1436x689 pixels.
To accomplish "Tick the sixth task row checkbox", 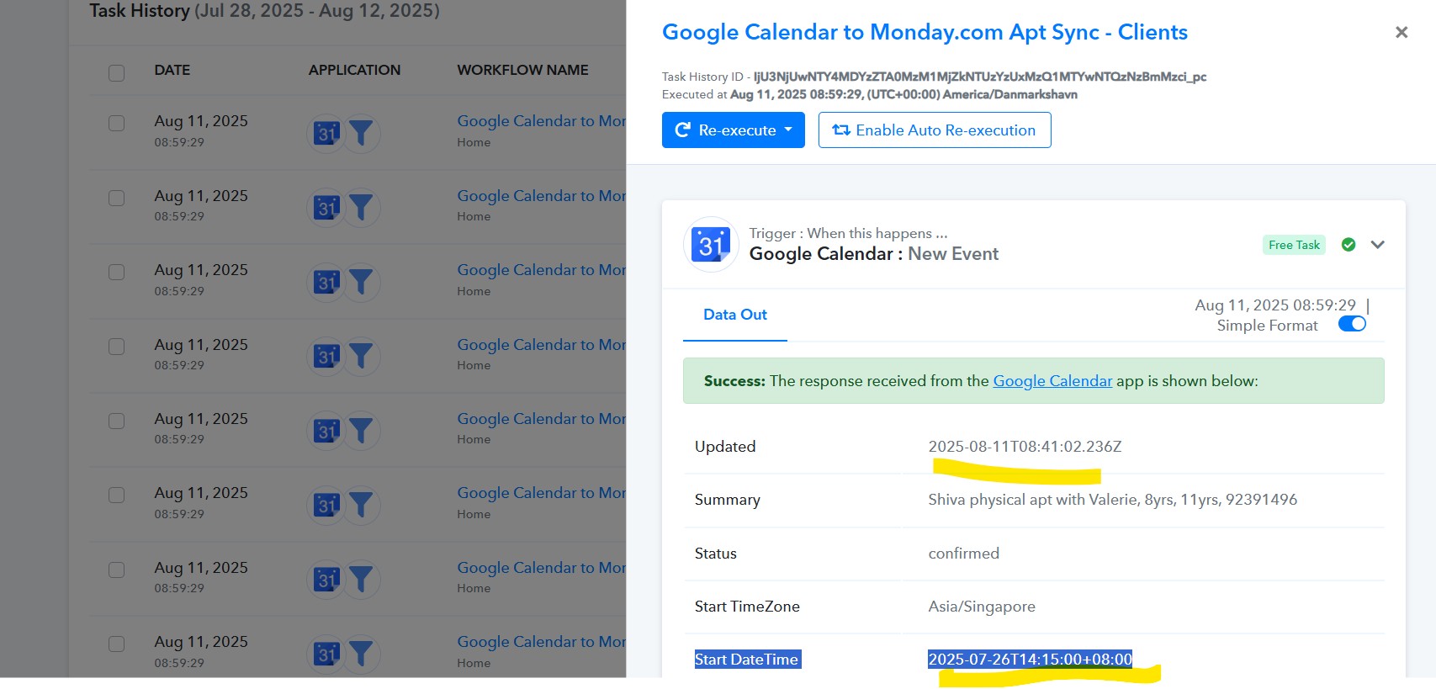I will (116, 495).
